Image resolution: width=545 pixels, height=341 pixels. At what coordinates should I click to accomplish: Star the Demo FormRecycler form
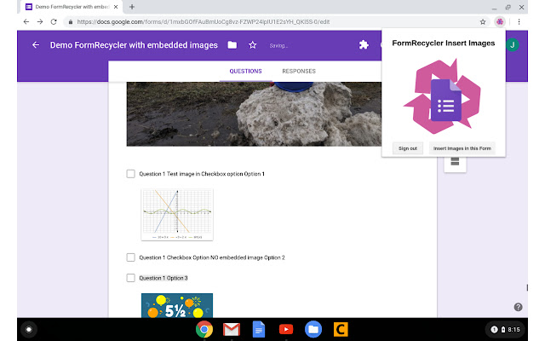click(x=252, y=45)
